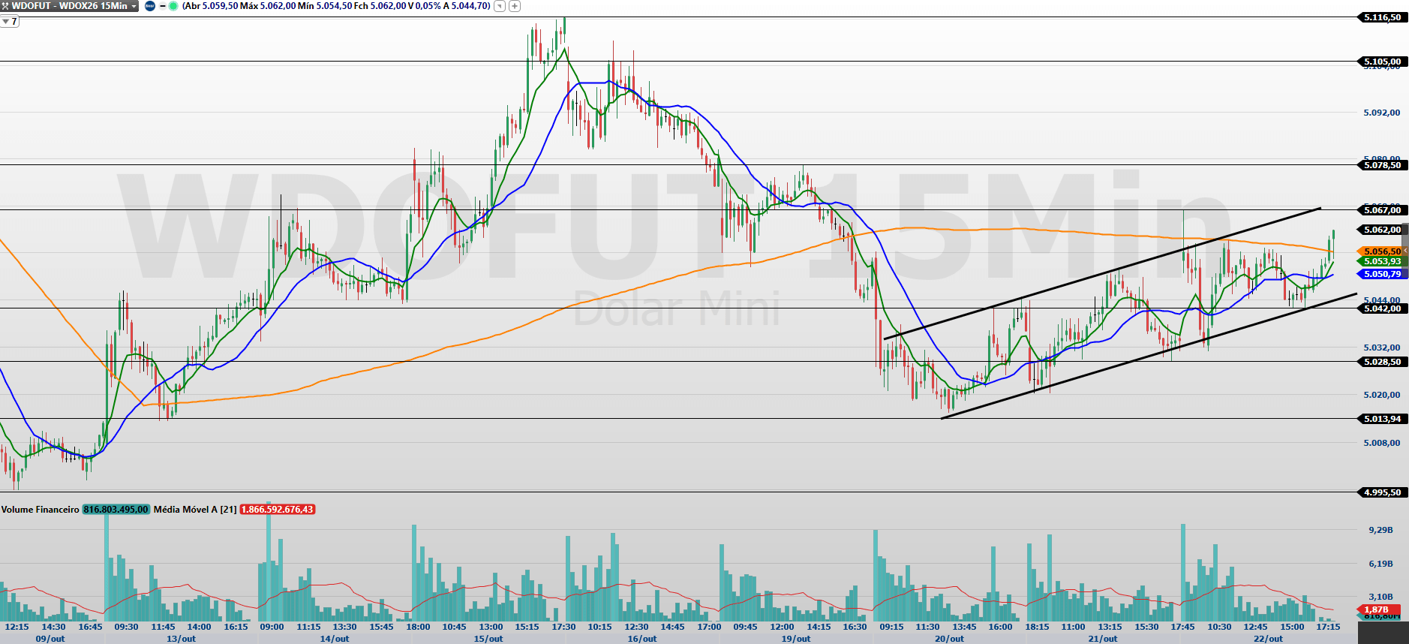Click the round blue exchange logo icon
Screen dimensions: 1409x644
[x=149, y=6]
